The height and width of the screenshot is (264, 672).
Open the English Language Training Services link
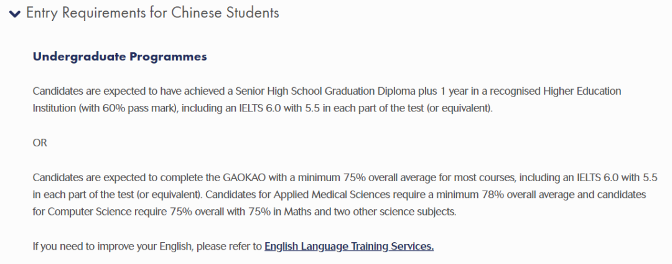pyautogui.click(x=348, y=246)
